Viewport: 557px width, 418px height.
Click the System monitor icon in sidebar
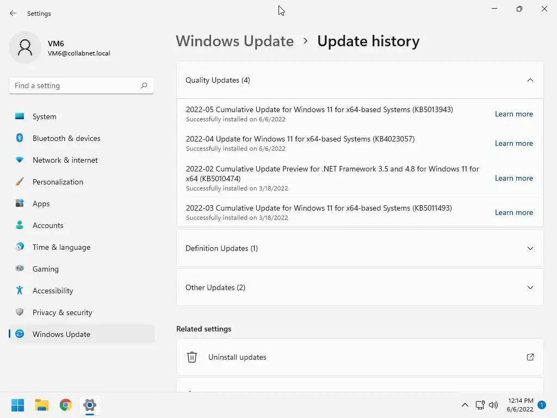coord(20,116)
